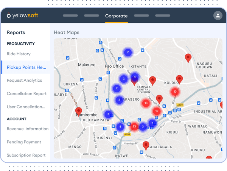Click the transit stop icon above Kitante
The image size is (227, 171).
click(143, 50)
